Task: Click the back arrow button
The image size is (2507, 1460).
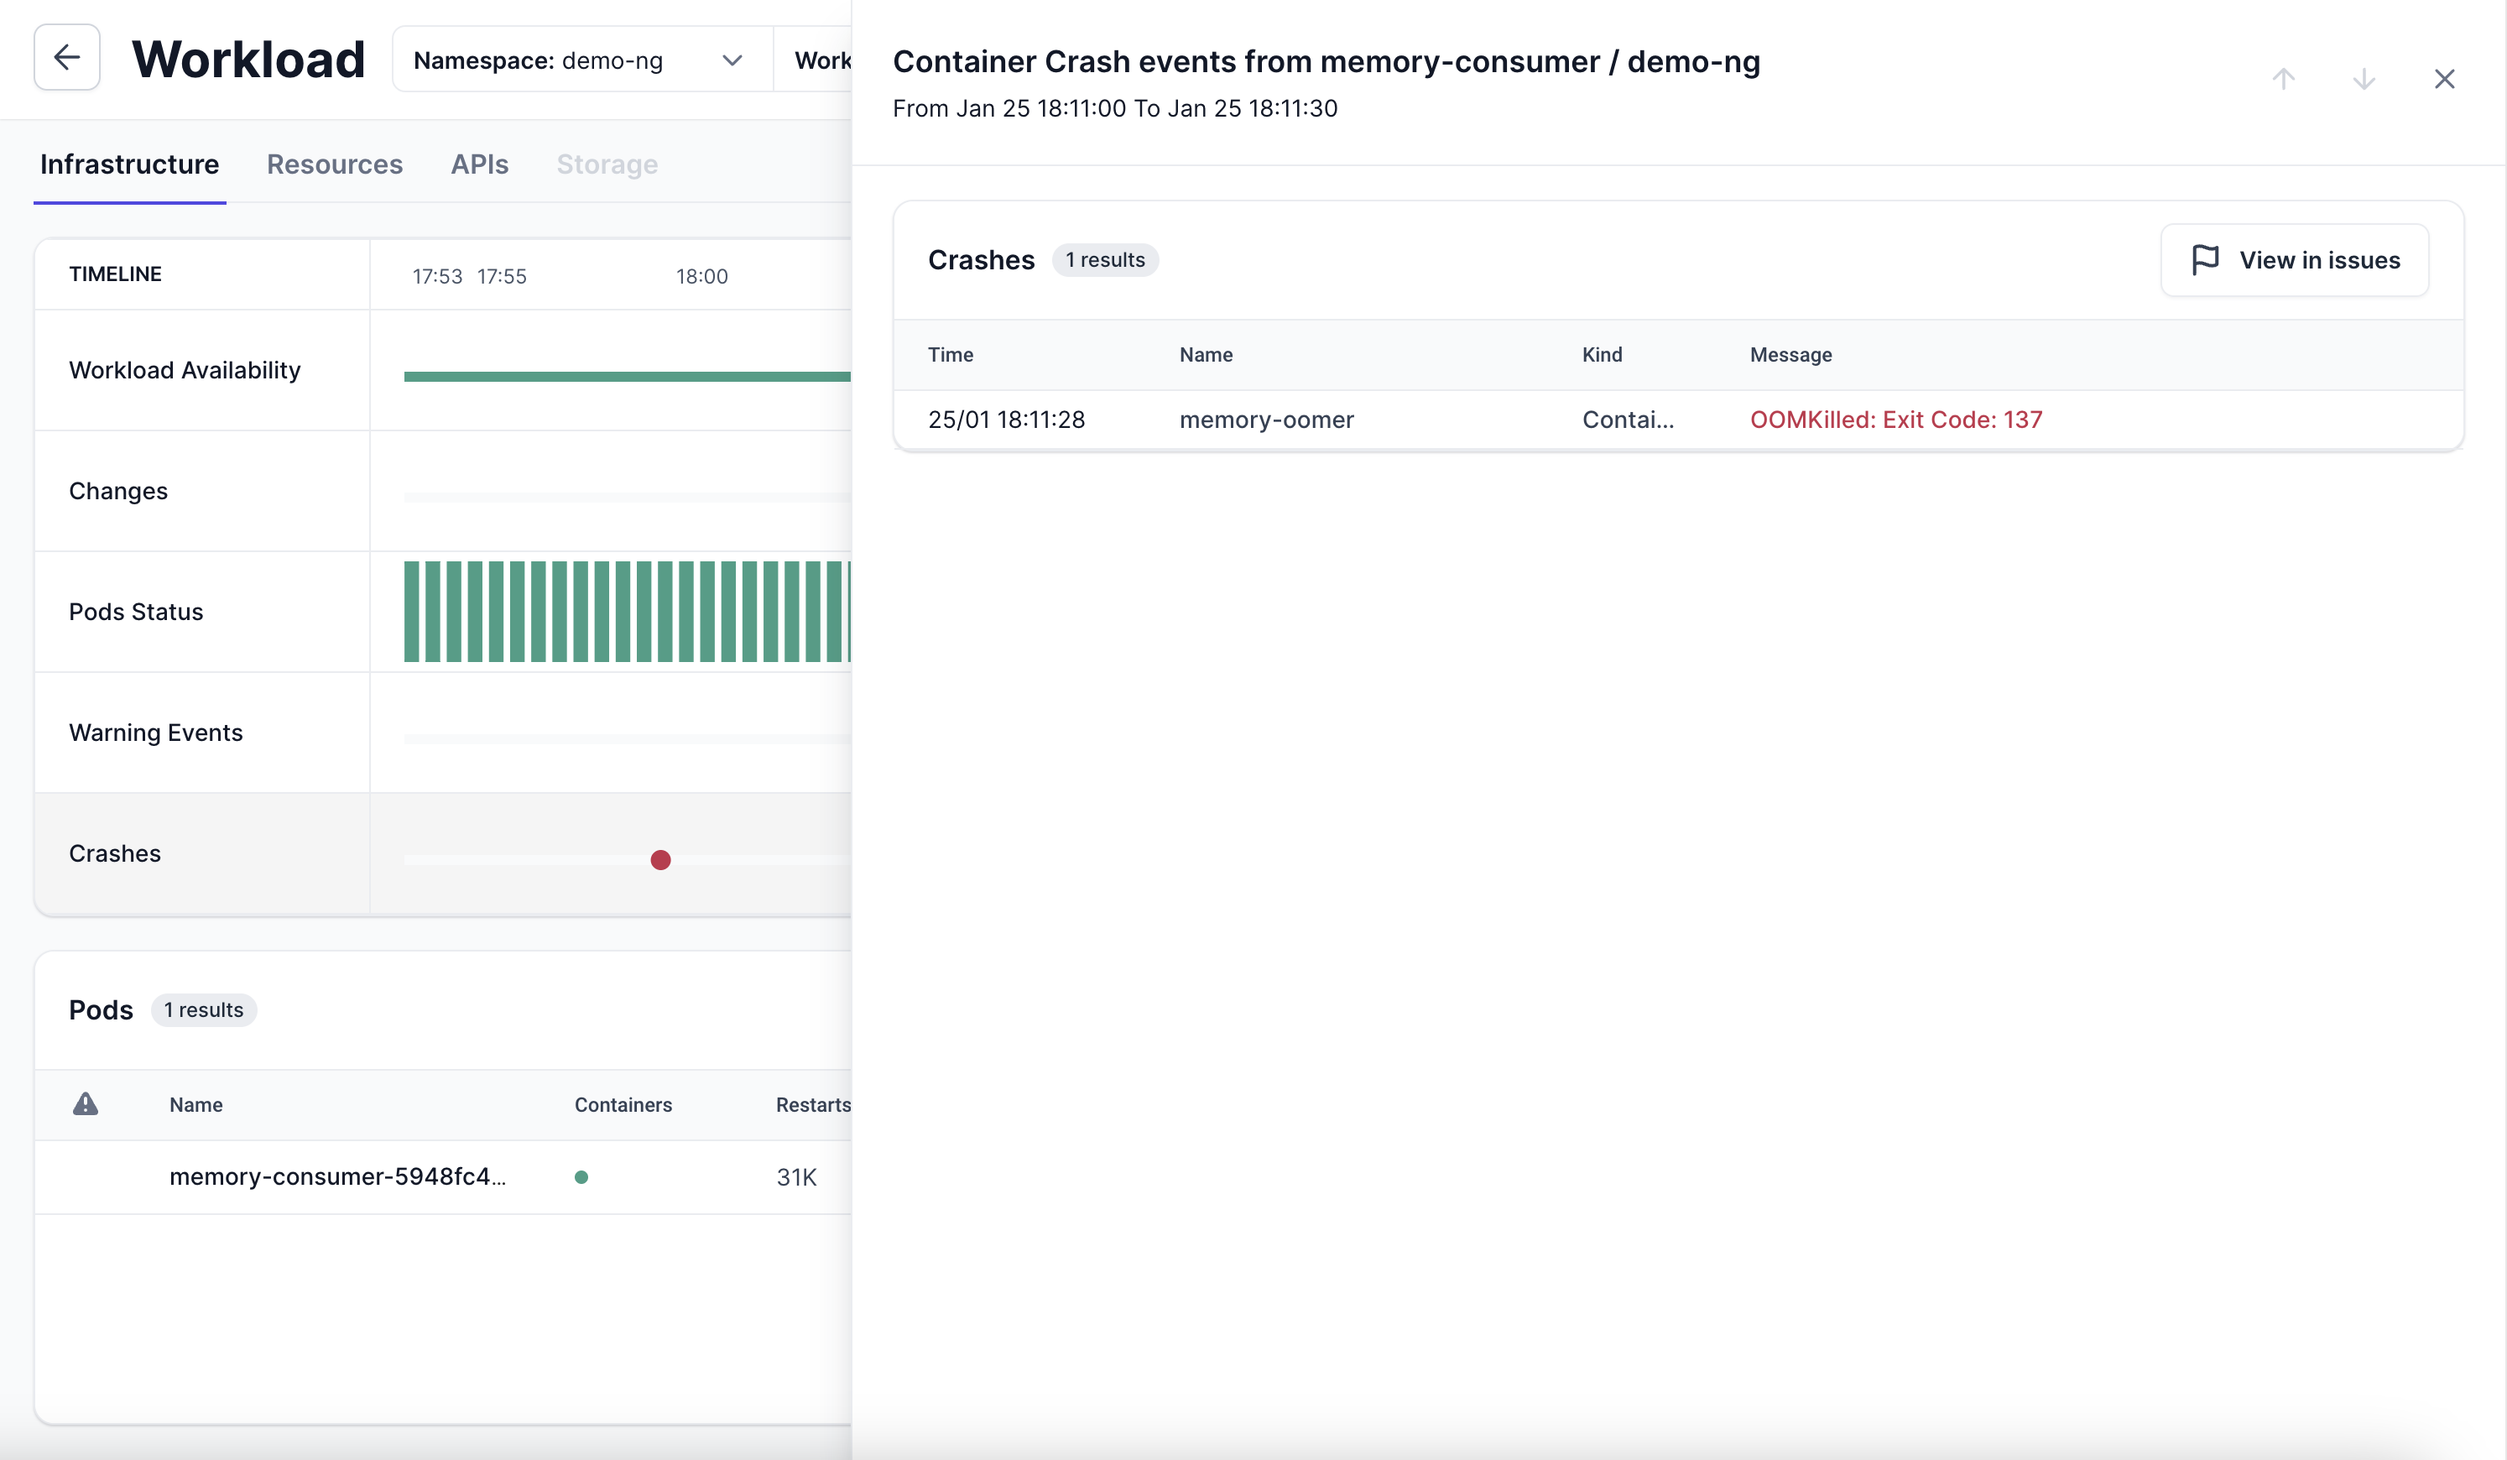Action: click(66, 58)
